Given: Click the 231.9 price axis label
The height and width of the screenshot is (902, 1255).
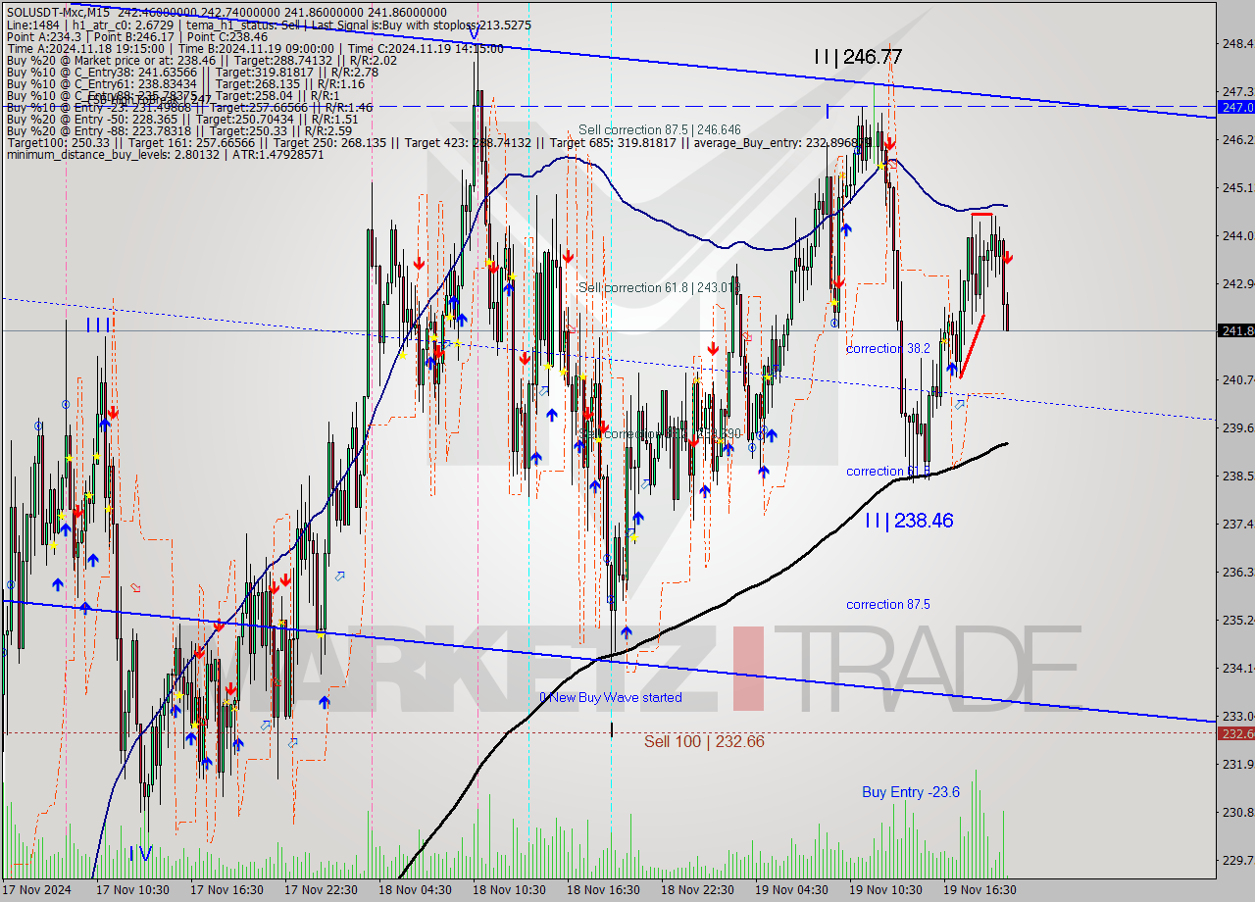Looking at the screenshot, I should pyautogui.click(x=1237, y=764).
